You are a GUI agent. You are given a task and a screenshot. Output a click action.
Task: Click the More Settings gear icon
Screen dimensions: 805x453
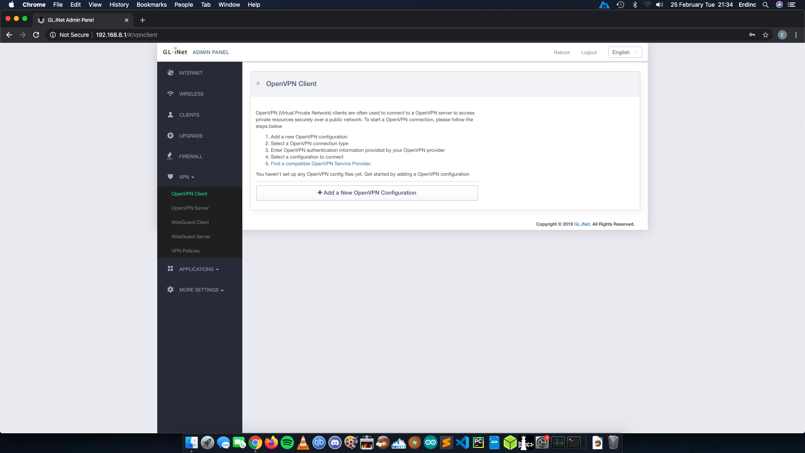pyautogui.click(x=170, y=289)
